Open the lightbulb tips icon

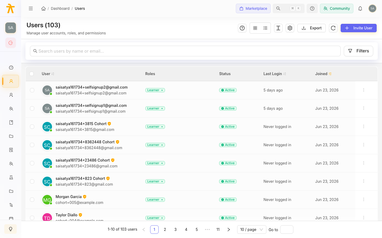click(11, 229)
